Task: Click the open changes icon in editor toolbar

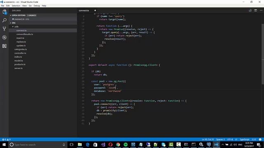Action: click(250, 10)
